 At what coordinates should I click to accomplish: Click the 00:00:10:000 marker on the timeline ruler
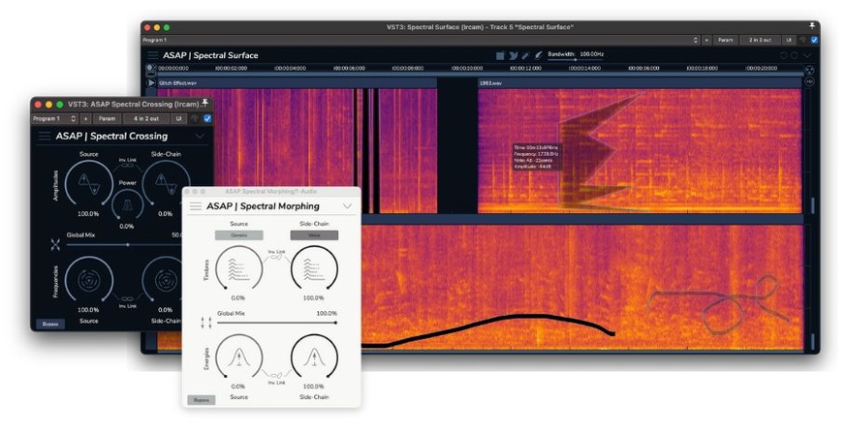pos(467,69)
